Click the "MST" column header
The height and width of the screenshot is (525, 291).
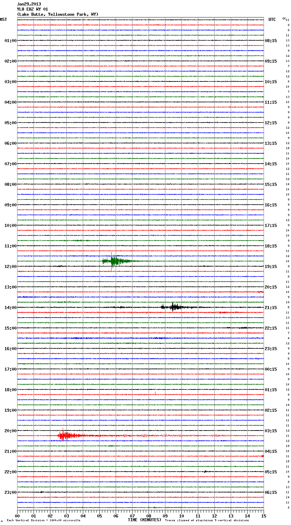click(x=3, y=20)
